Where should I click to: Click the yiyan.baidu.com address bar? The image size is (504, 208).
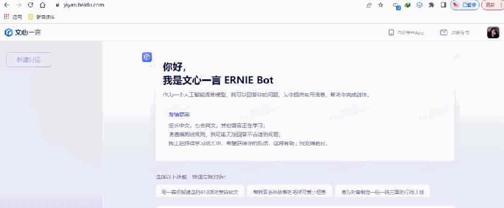point(84,5)
